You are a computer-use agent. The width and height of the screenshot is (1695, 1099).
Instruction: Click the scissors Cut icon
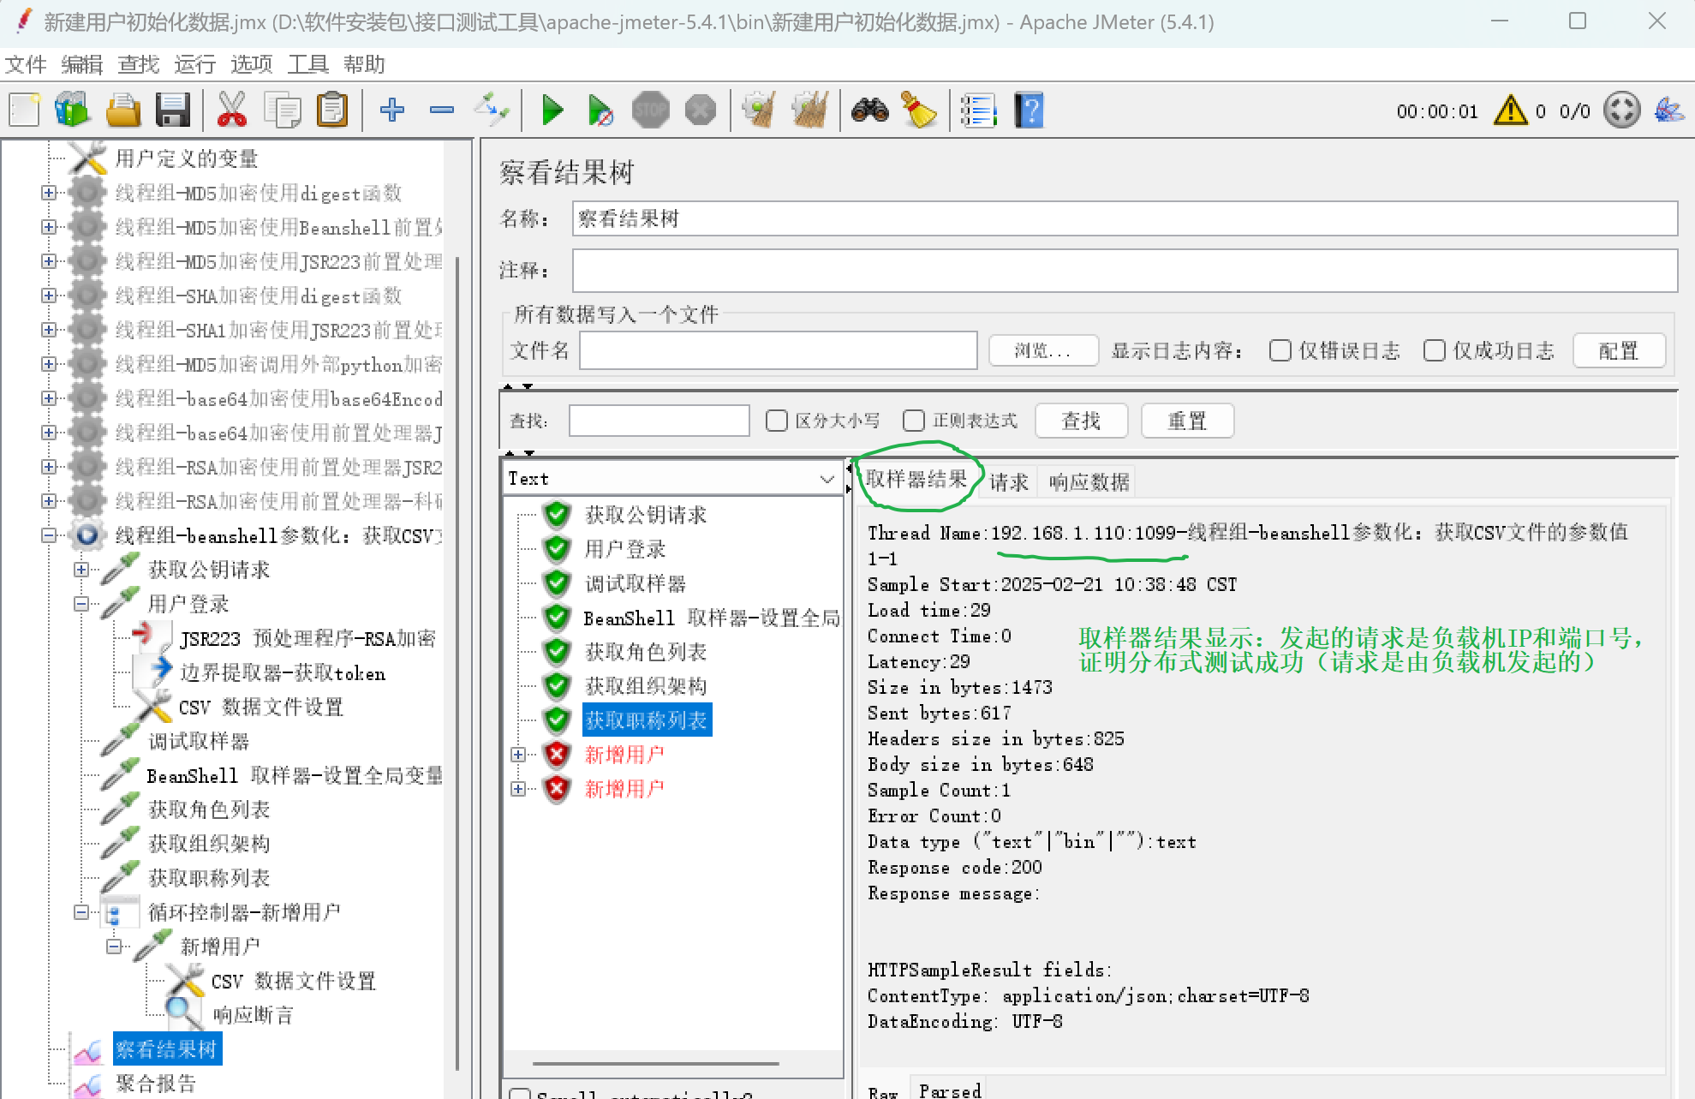[231, 110]
